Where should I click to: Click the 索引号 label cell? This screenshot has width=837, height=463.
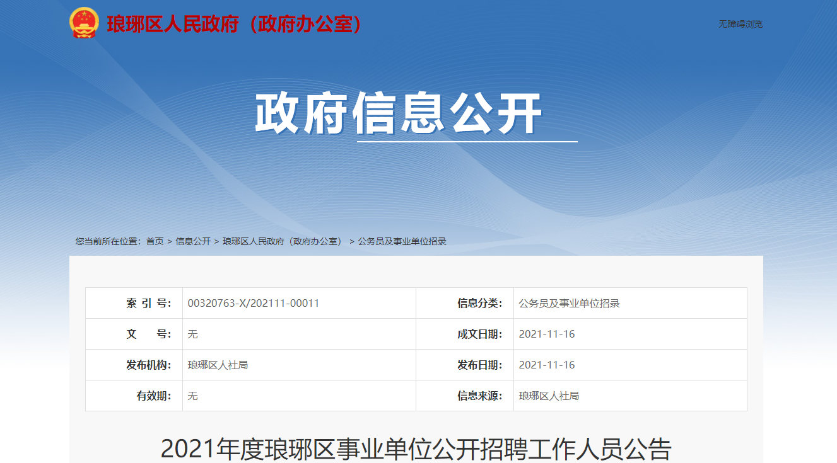[134, 303]
